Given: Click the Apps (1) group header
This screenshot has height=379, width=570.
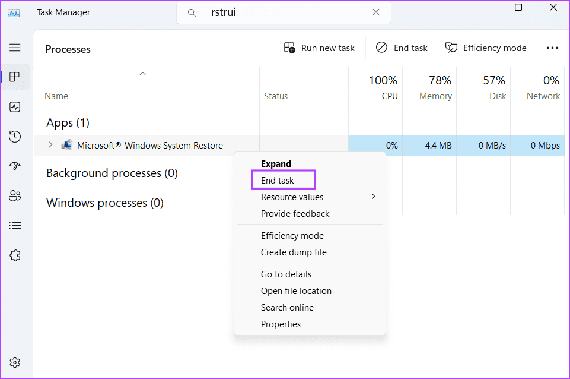Looking at the screenshot, I should [x=68, y=123].
